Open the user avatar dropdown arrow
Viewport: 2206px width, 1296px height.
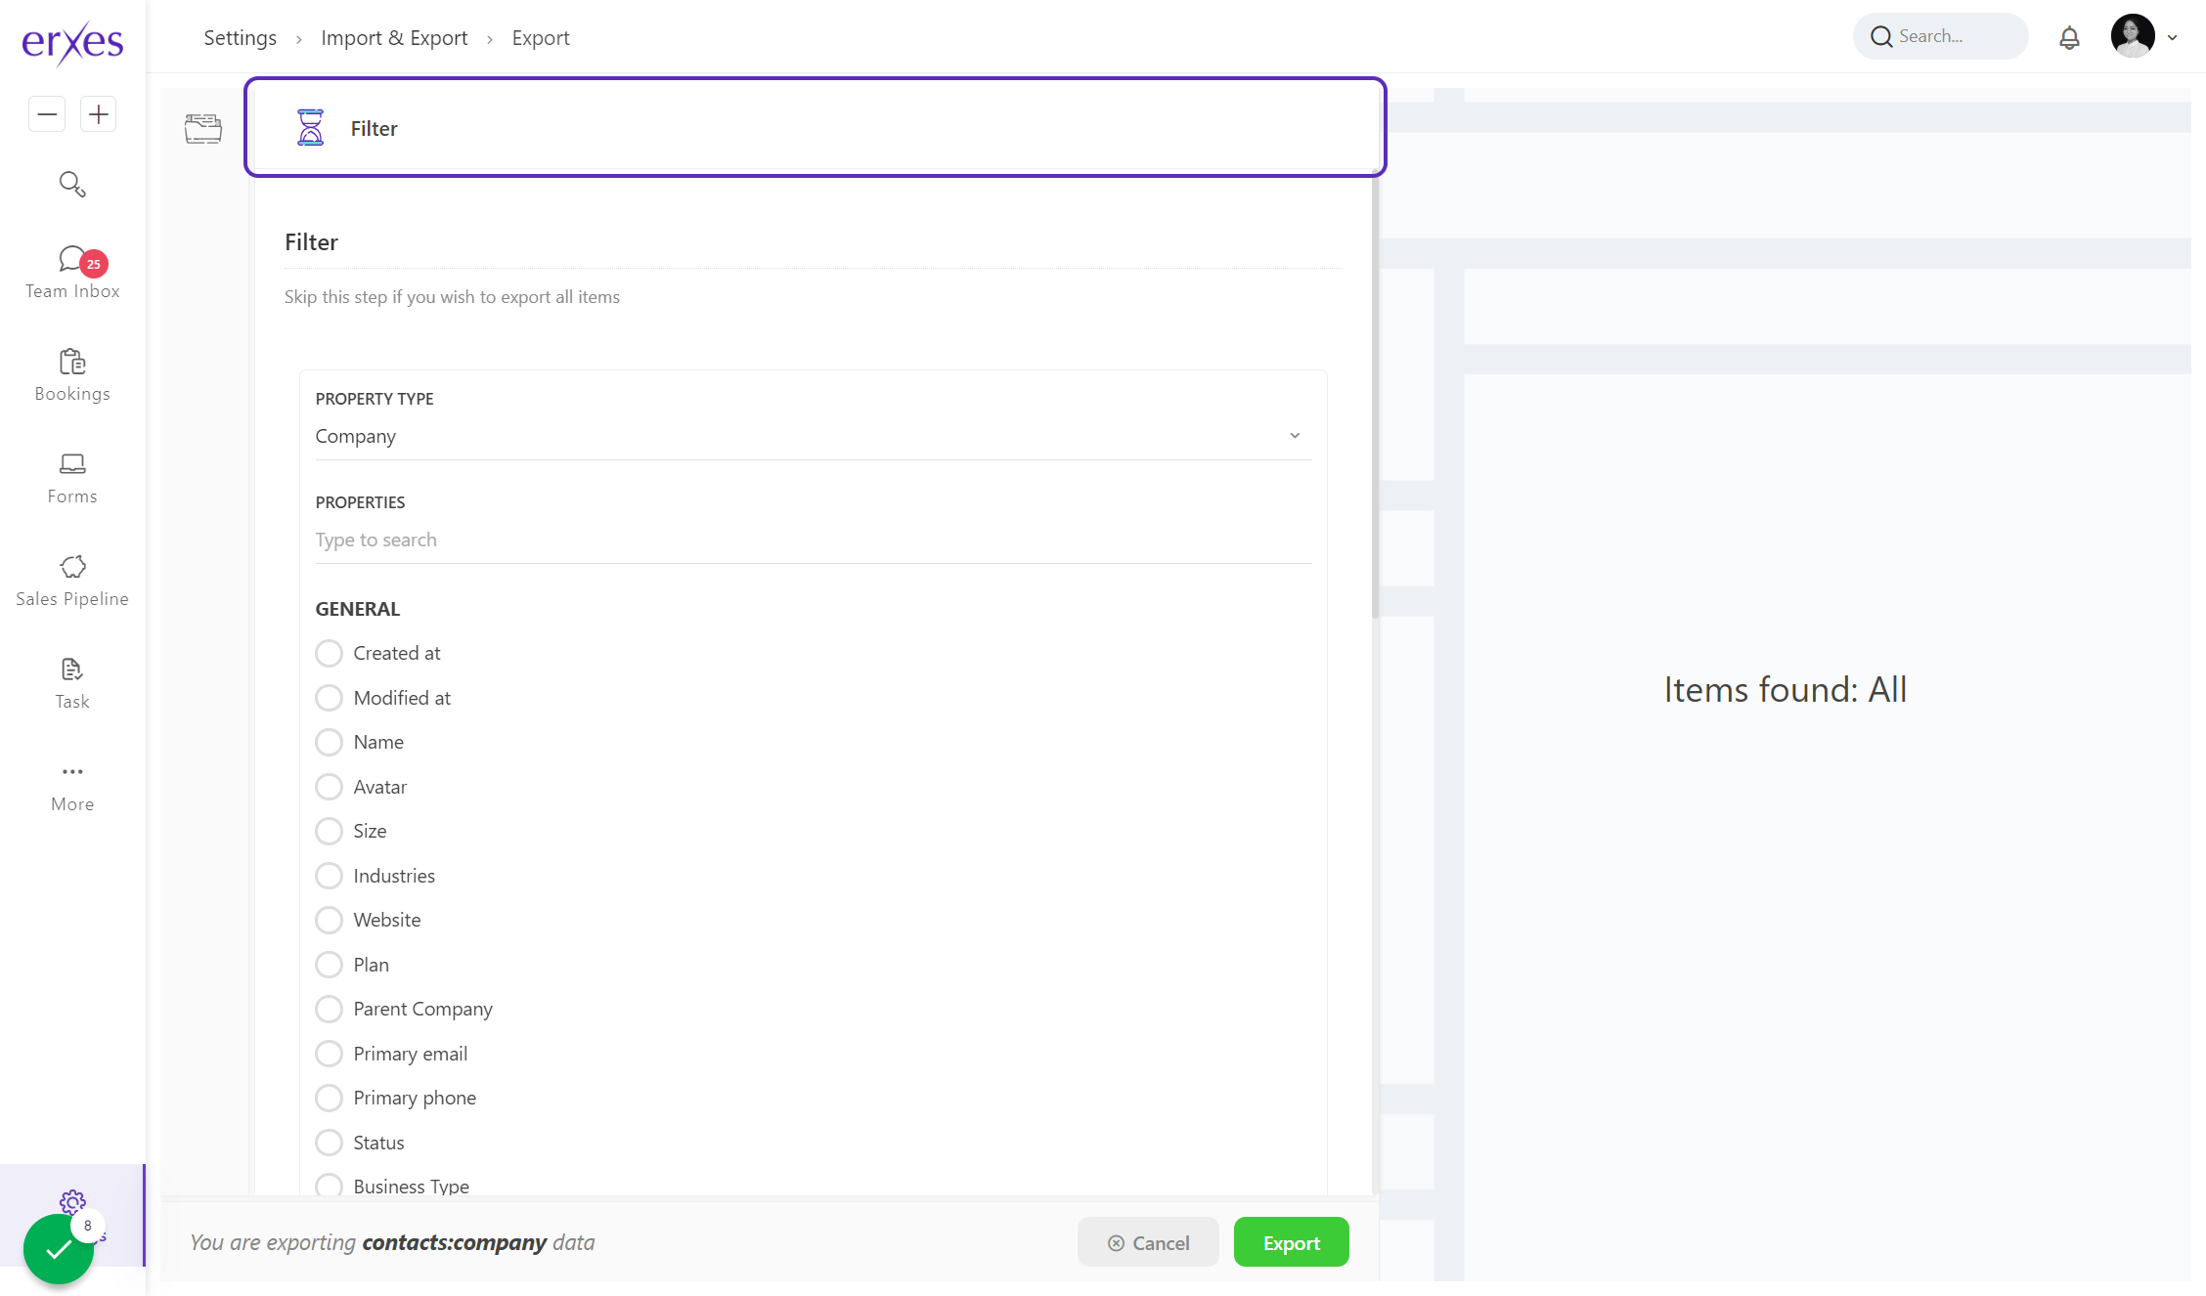click(2173, 38)
